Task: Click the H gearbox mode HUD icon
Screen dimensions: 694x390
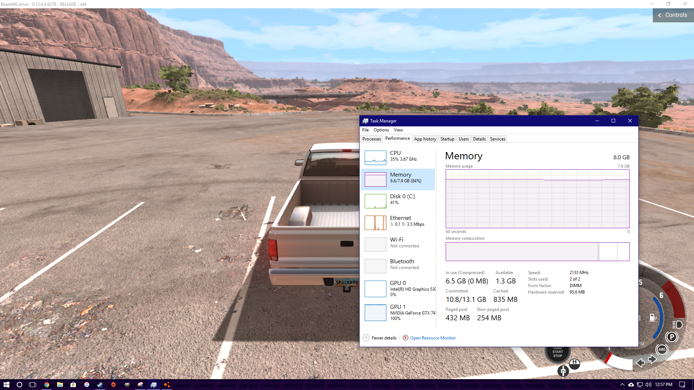Action: (x=574, y=363)
